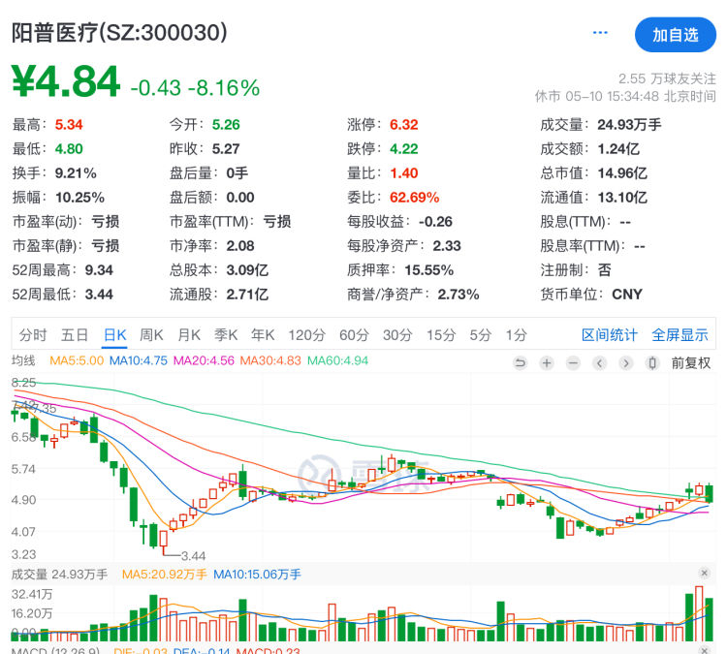Click the 质押率 value 15.55%
The image size is (727, 654).
pyautogui.click(x=428, y=269)
